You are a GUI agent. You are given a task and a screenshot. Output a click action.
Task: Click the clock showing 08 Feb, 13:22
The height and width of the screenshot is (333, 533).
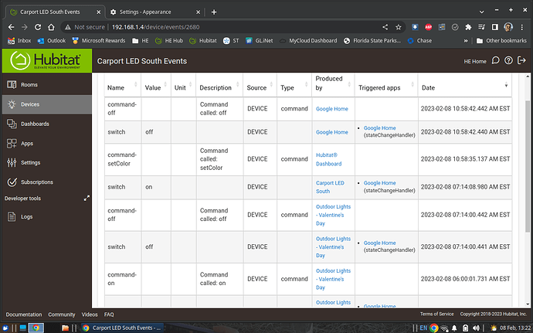515,328
